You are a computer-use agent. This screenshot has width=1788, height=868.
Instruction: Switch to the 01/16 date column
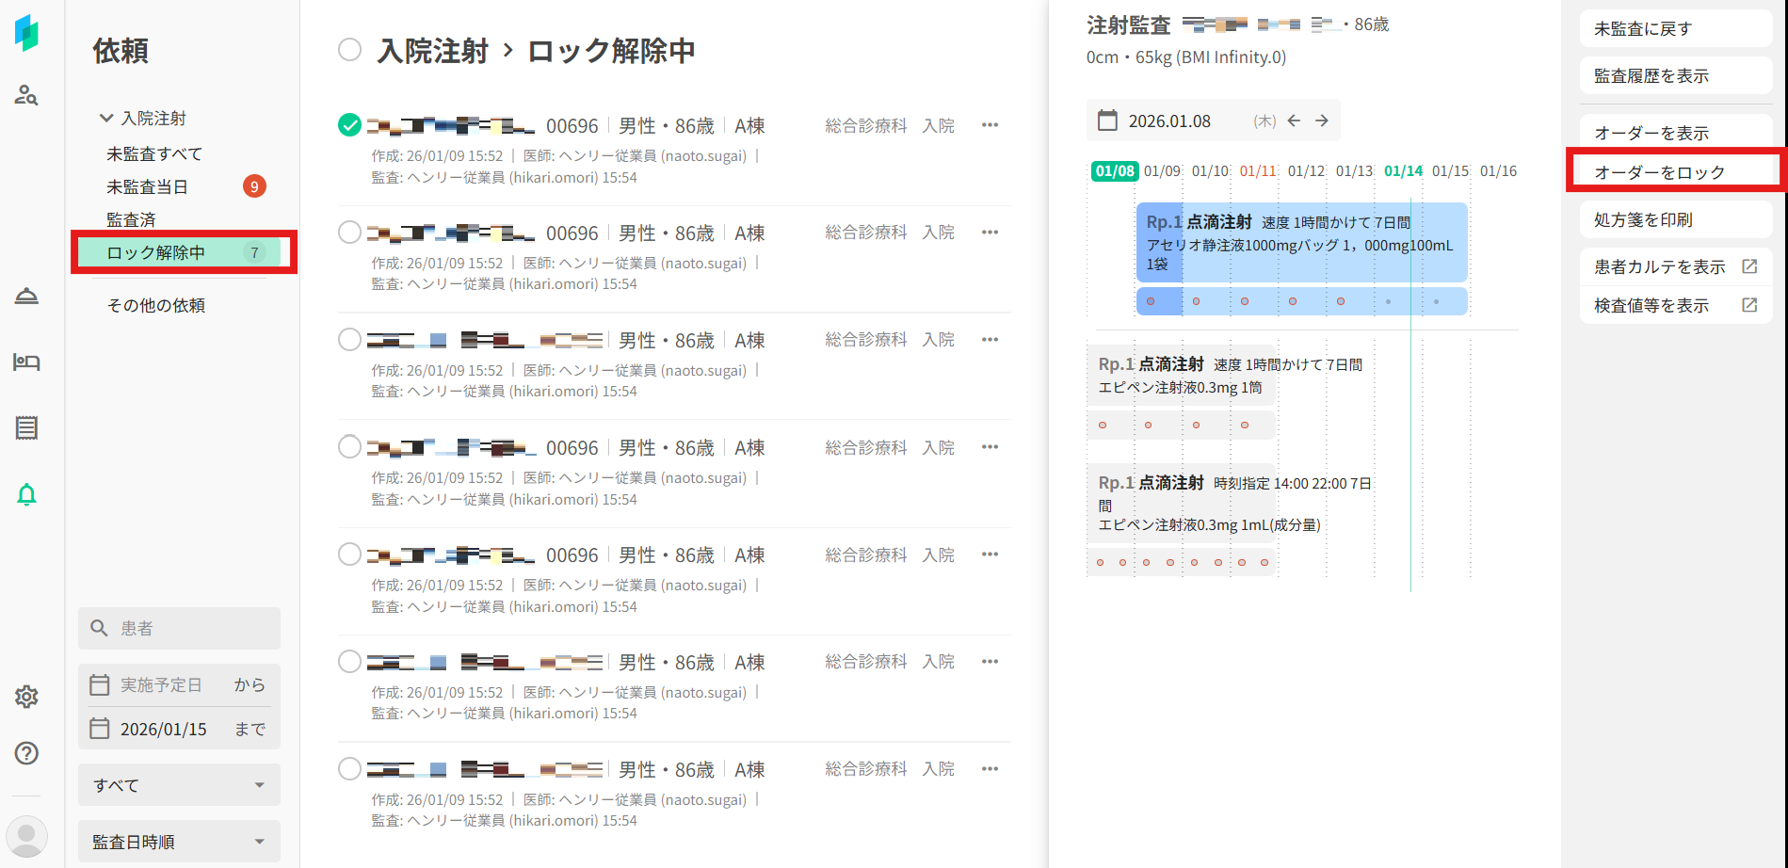point(1498,171)
